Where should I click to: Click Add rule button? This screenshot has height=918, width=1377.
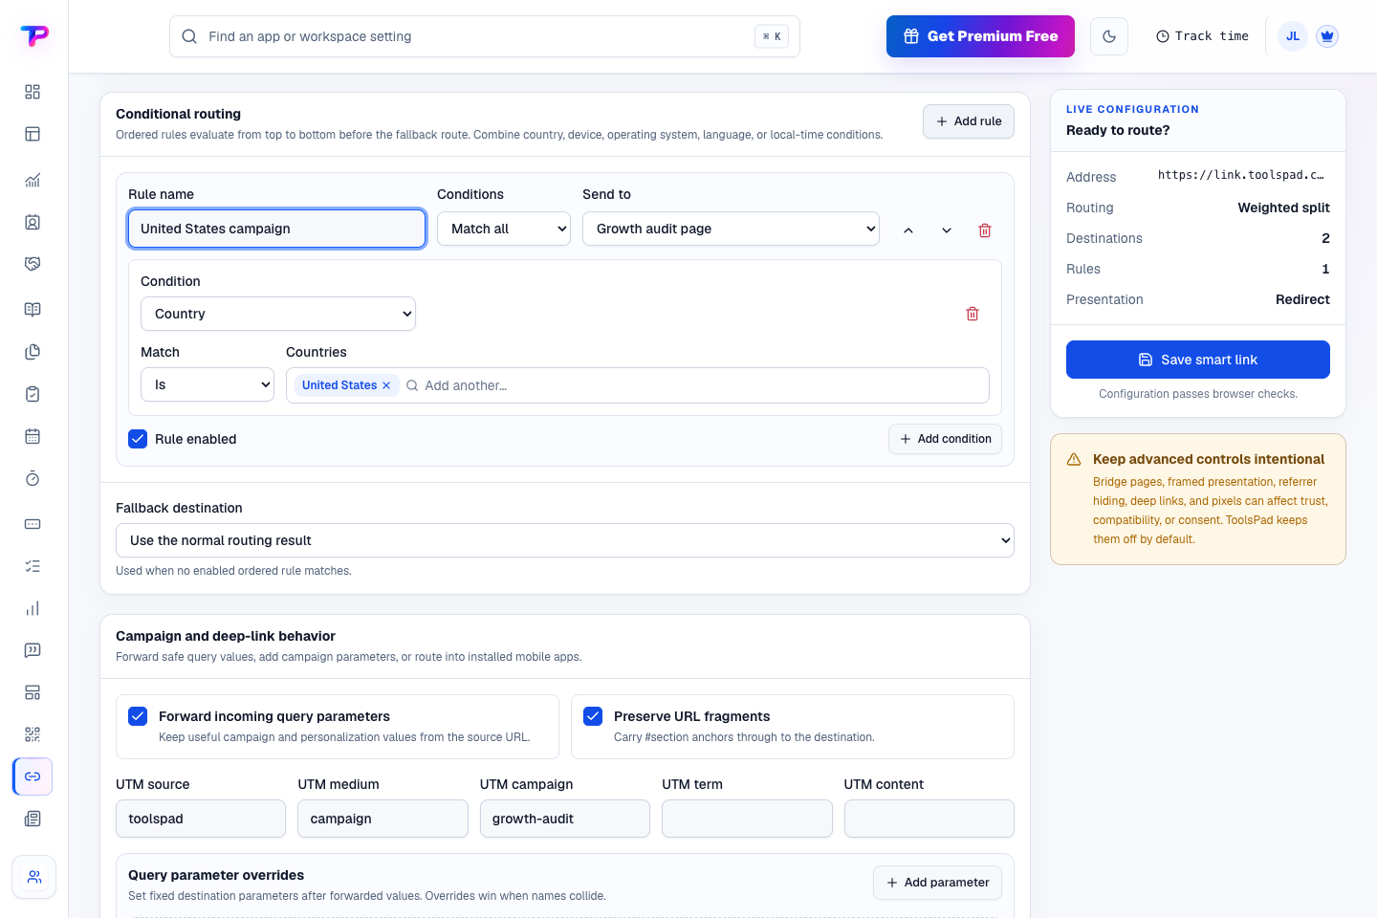click(x=969, y=121)
